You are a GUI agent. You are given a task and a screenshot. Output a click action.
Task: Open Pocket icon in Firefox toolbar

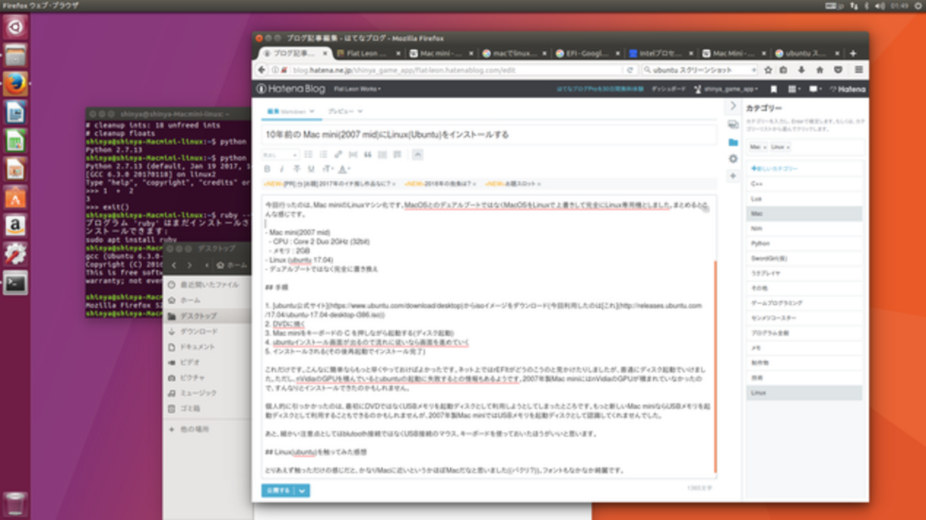point(838,70)
